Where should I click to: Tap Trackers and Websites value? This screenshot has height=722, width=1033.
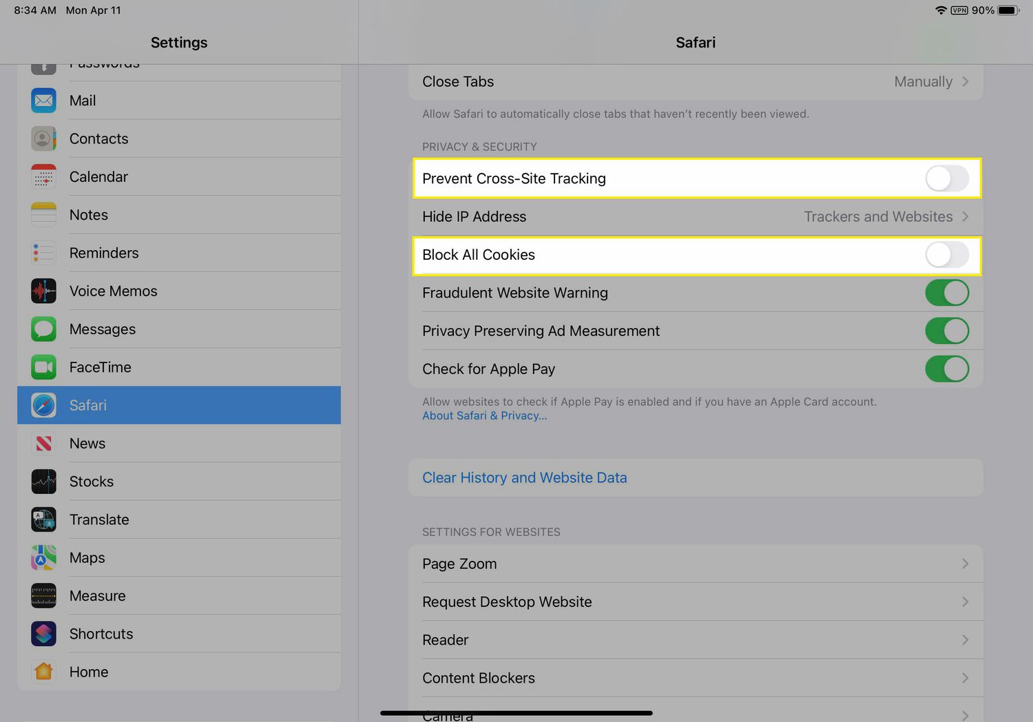point(878,216)
